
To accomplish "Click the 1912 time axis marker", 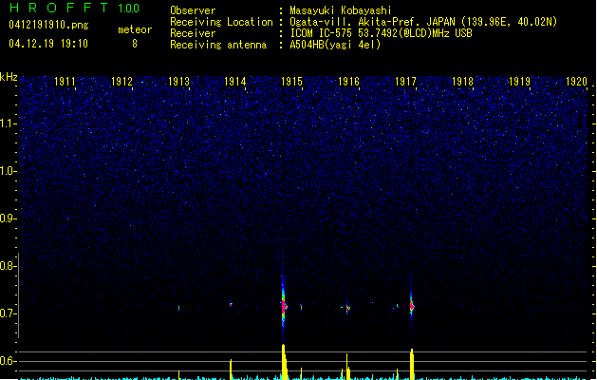I will [121, 82].
